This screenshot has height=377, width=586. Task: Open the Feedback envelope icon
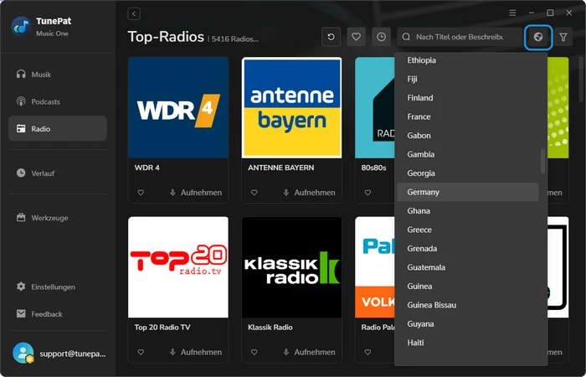21,313
